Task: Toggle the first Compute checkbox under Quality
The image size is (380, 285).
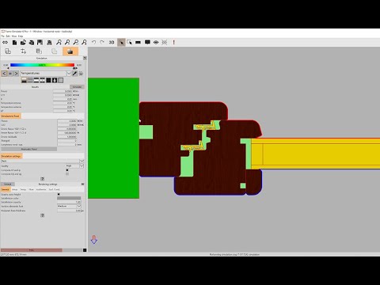Action: tap(67, 170)
